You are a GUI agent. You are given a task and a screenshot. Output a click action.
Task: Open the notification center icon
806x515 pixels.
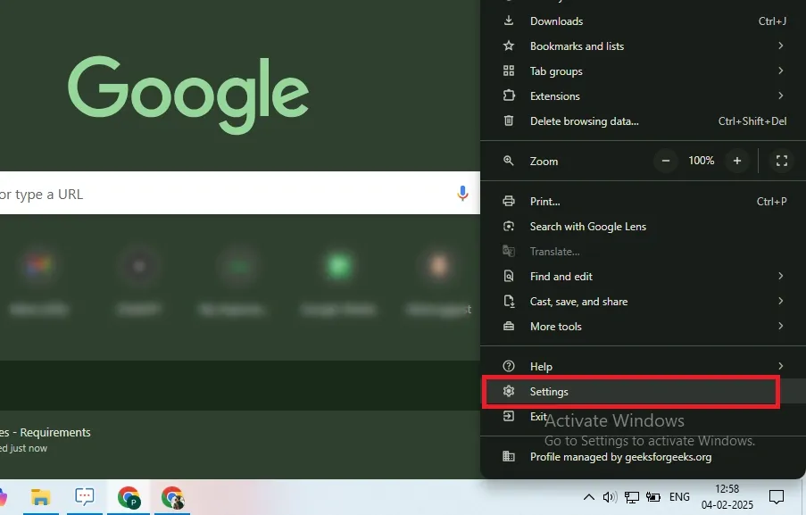[x=777, y=497]
